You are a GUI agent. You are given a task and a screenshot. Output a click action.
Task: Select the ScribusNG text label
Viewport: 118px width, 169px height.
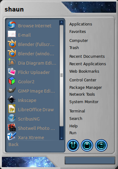[x=29, y=119]
